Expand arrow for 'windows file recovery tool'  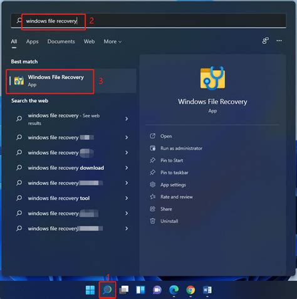coord(127,198)
